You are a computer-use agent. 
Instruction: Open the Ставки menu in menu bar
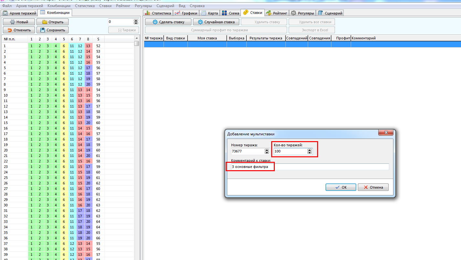point(105,6)
